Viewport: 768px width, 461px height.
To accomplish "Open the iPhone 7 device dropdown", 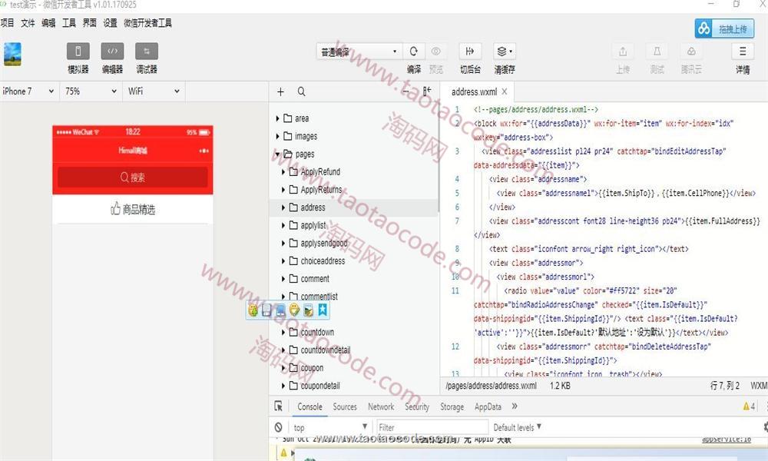I will coord(29,91).
